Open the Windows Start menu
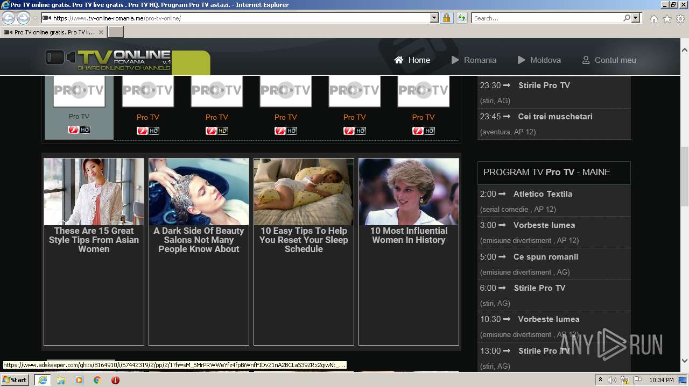689x387 pixels. point(15,380)
